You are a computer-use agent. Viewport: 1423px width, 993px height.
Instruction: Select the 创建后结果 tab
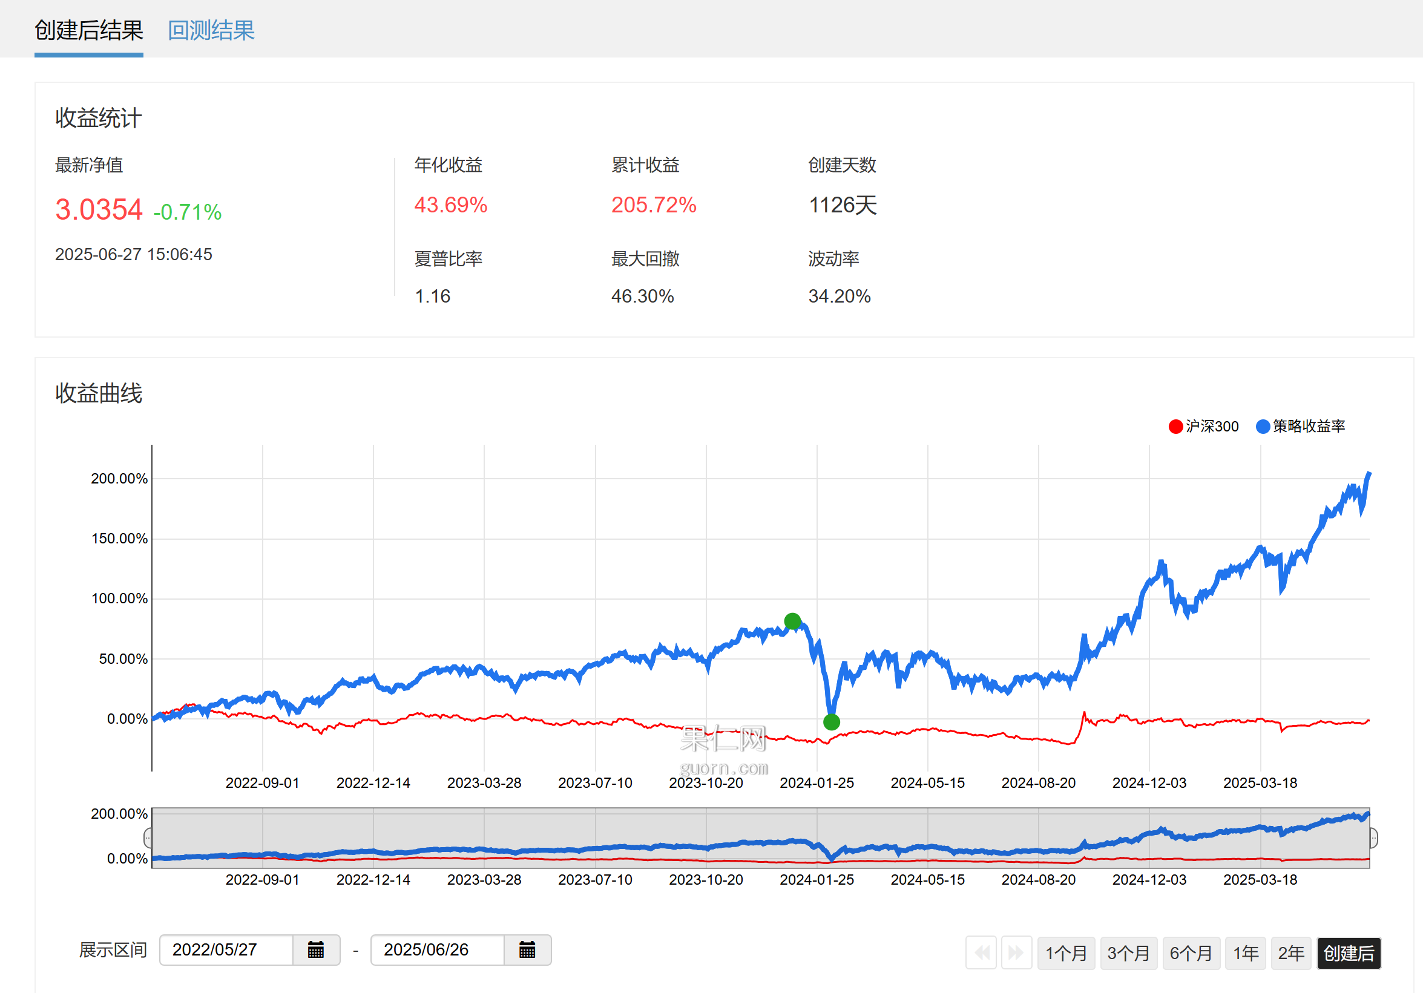88,30
